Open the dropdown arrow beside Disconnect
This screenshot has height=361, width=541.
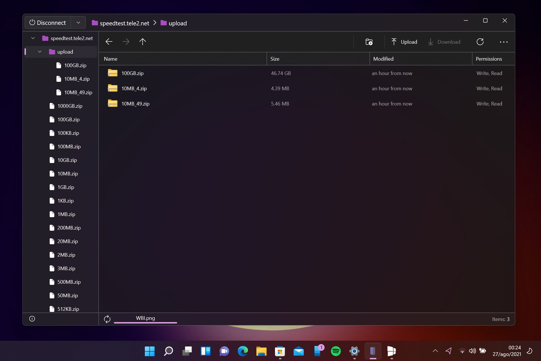78,23
